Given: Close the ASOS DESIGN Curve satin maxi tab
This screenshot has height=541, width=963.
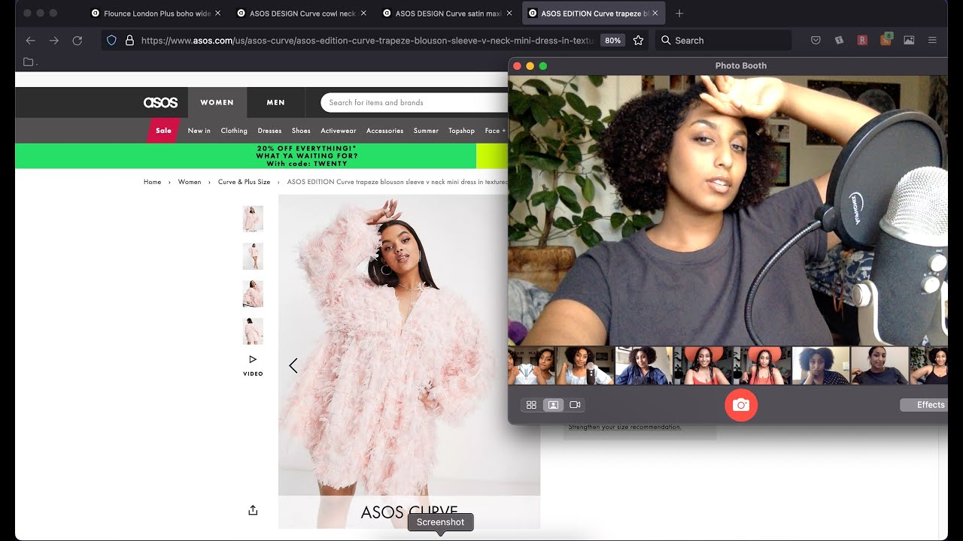Looking at the screenshot, I should pyautogui.click(x=509, y=14).
